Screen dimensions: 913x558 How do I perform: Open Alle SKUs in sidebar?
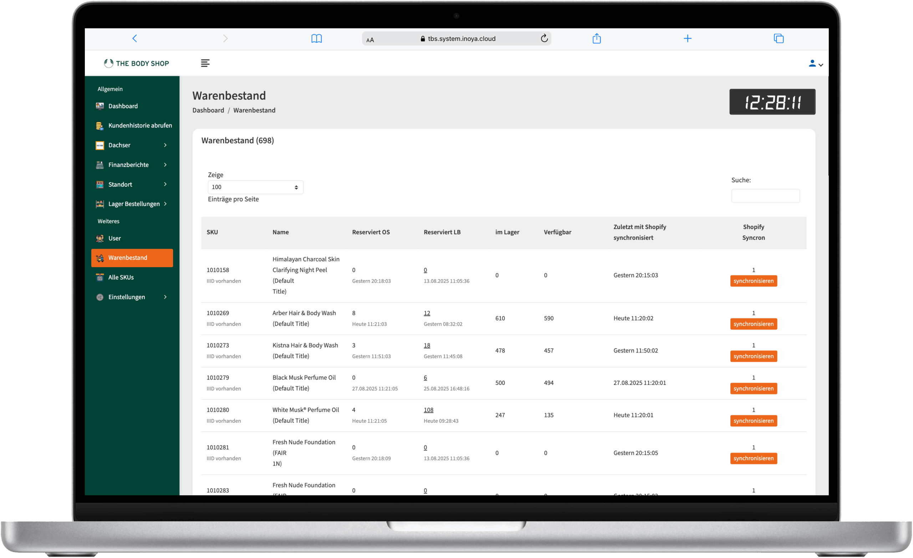point(121,277)
